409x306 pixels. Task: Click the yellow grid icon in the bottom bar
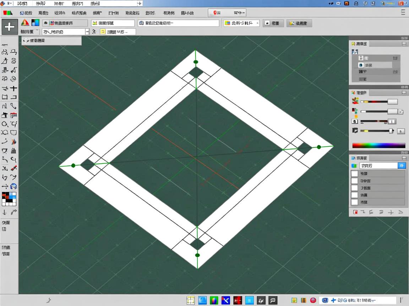[191, 300]
